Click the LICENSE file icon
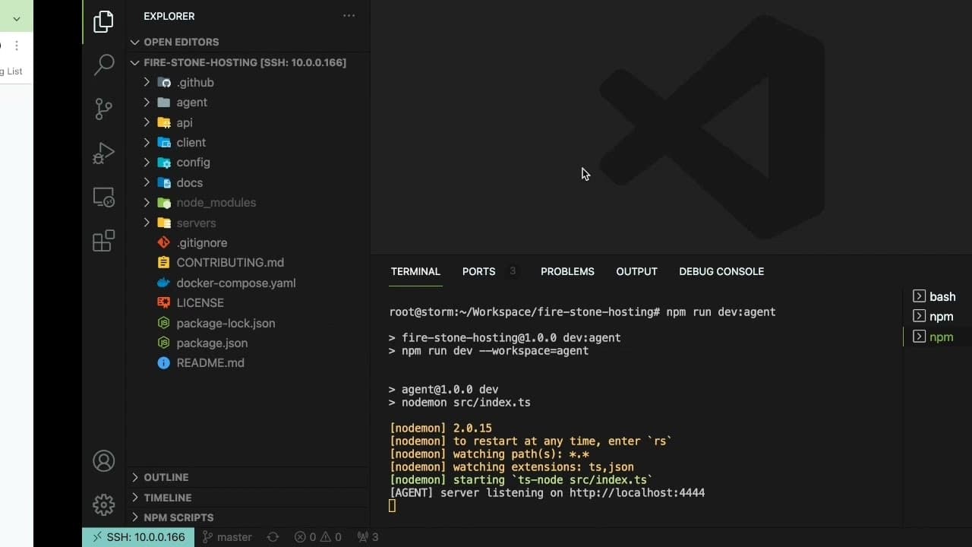This screenshot has width=972, height=547. (163, 303)
